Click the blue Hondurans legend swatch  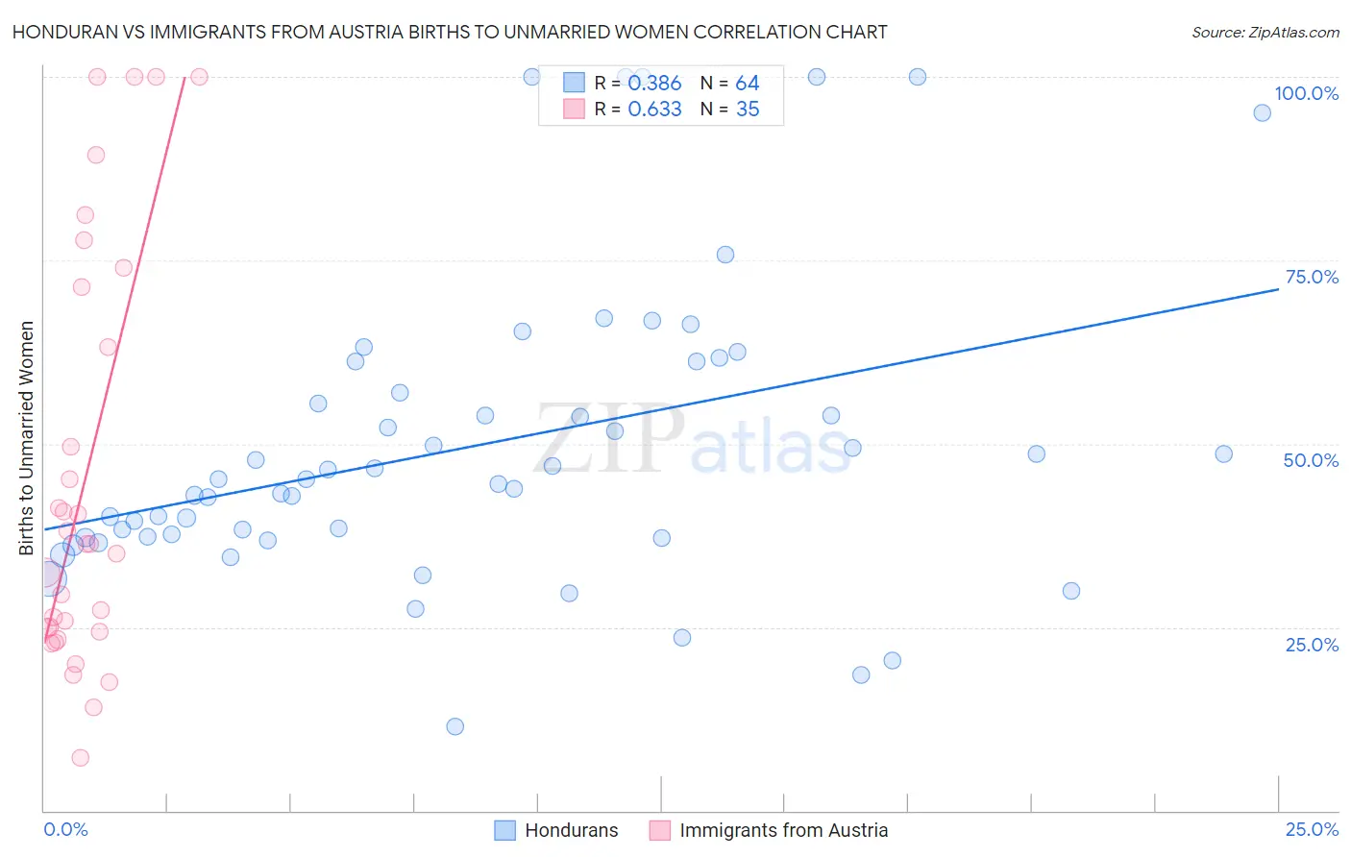click(x=505, y=831)
